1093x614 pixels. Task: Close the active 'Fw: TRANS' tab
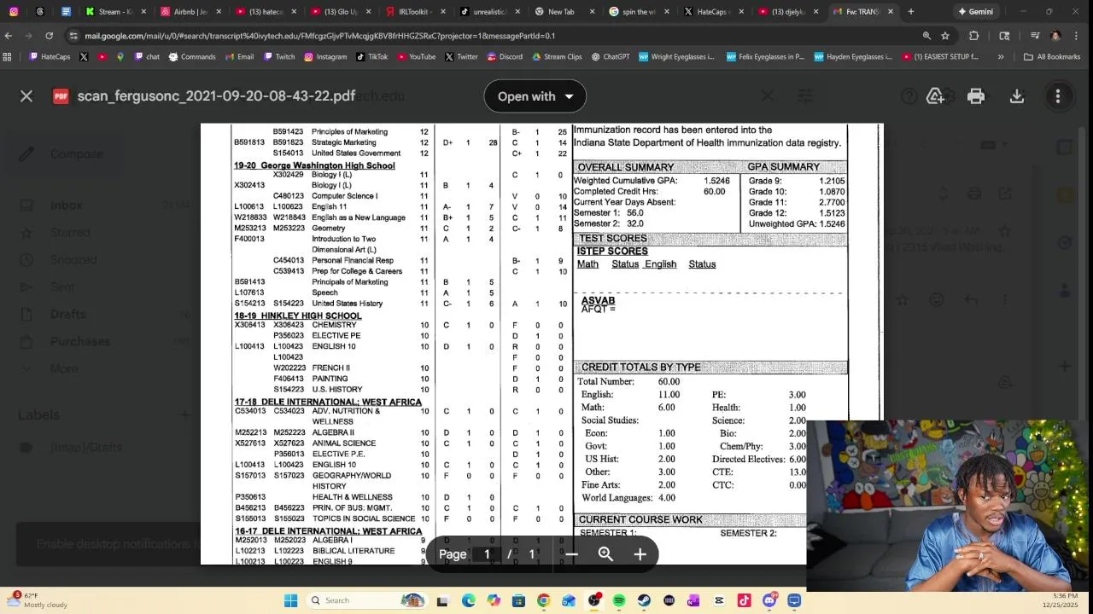pos(891,12)
